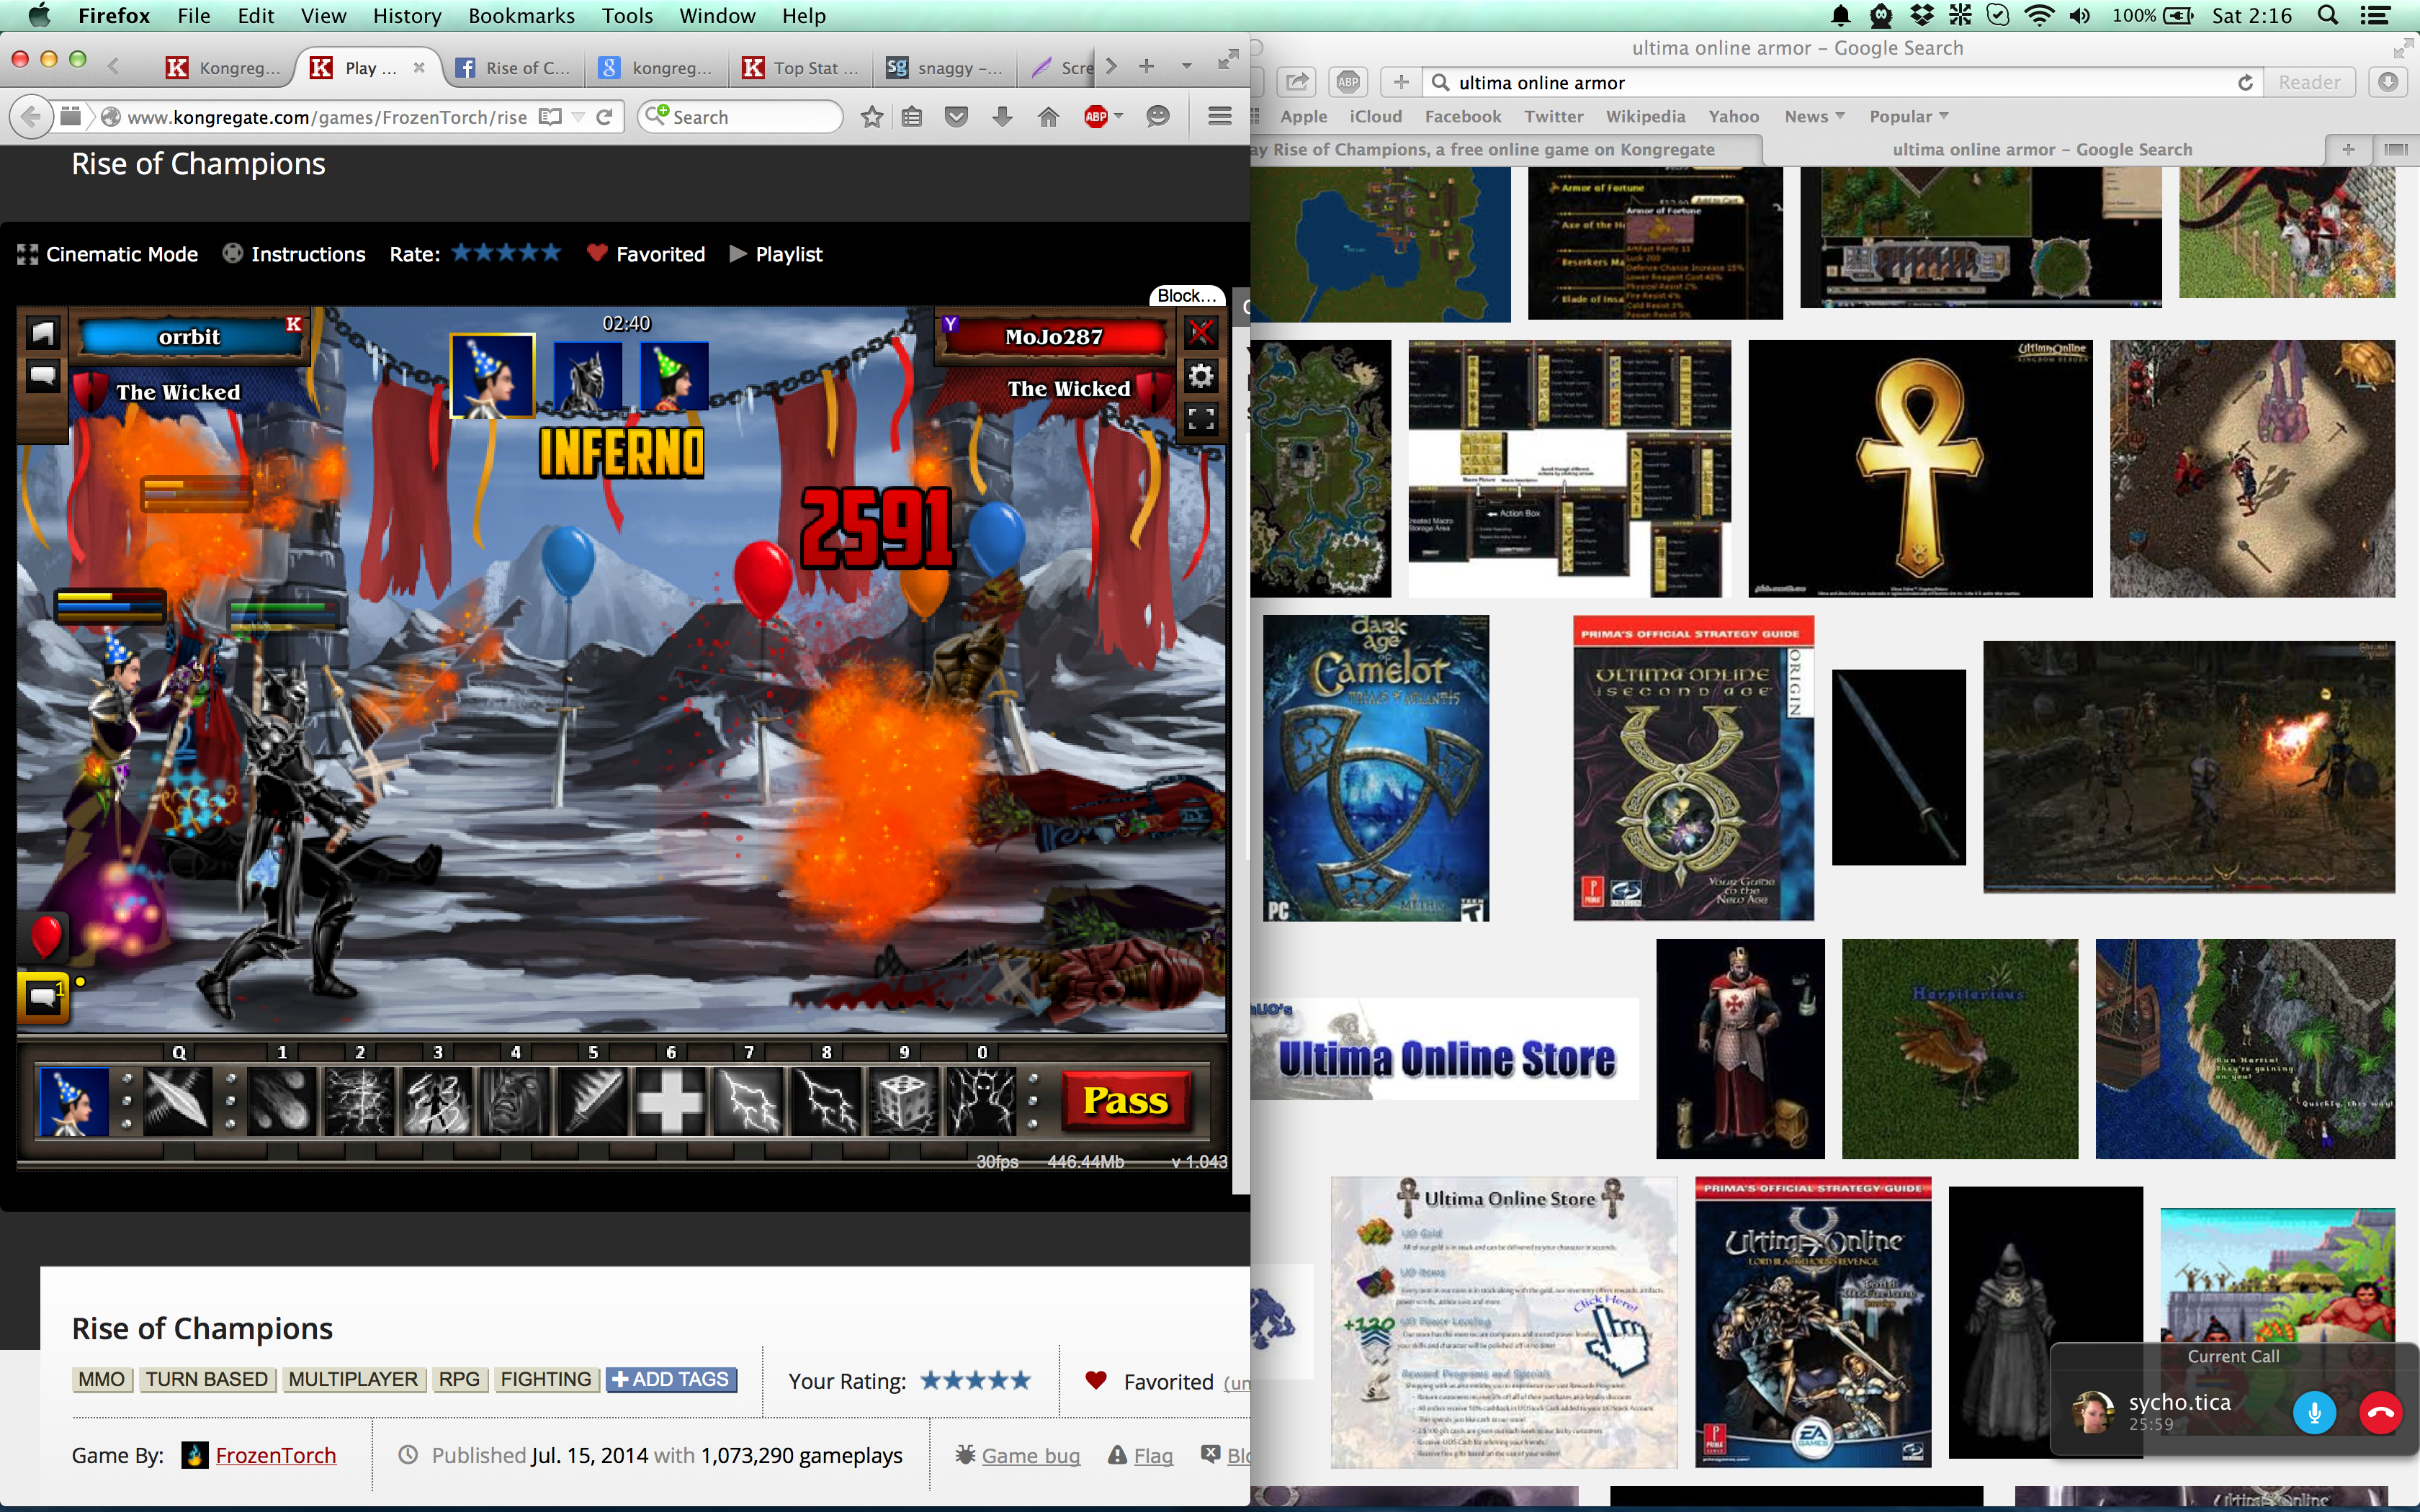
Task: Click Firefox reload page icon
Action: pyautogui.click(x=604, y=117)
